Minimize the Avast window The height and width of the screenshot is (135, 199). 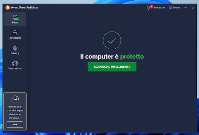[x=186, y=8]
